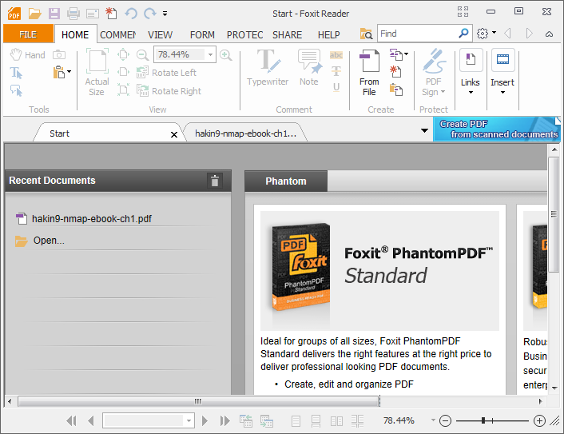This screenshot has height=434, width=564.
Task: Collapse the ribbon with the up chevron
Action: 549,34
